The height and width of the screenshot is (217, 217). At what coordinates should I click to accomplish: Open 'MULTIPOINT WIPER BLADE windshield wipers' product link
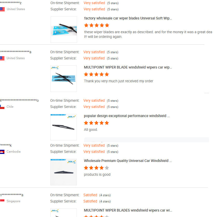pos(128,67)
